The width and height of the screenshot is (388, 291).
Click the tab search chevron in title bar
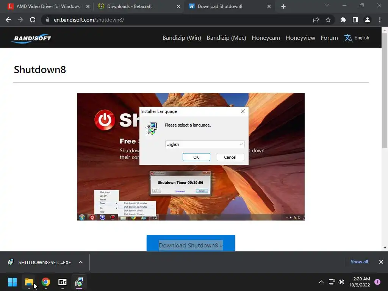(327, 5)
